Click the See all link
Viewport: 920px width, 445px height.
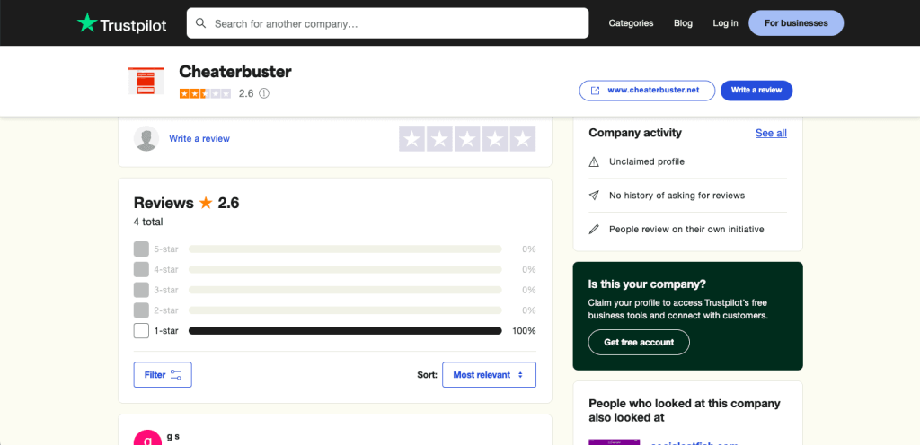pos(771,133)
